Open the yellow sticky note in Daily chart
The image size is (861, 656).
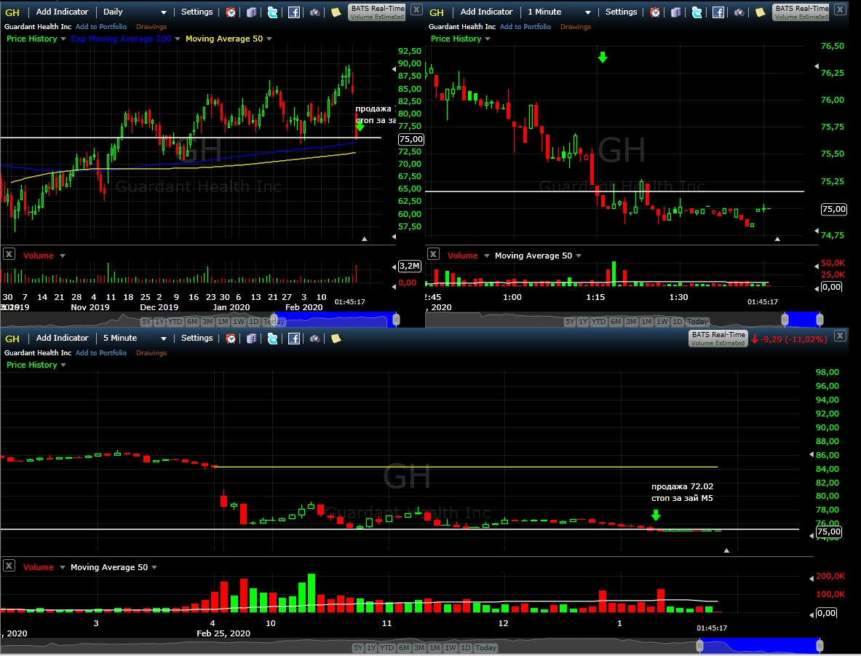336,12
